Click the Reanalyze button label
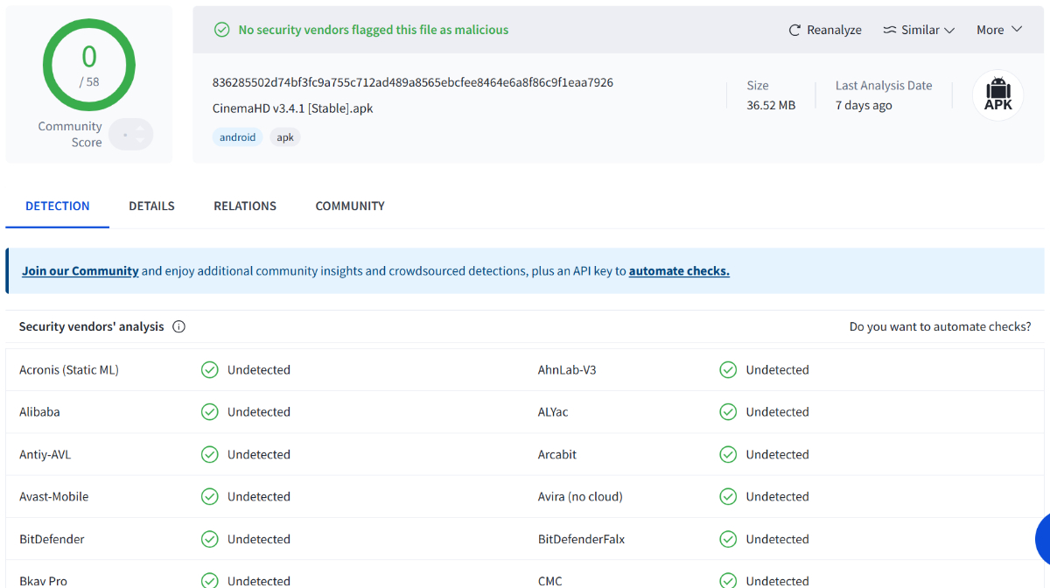The width and height of the screenshot is (1050, 588). 834,30
